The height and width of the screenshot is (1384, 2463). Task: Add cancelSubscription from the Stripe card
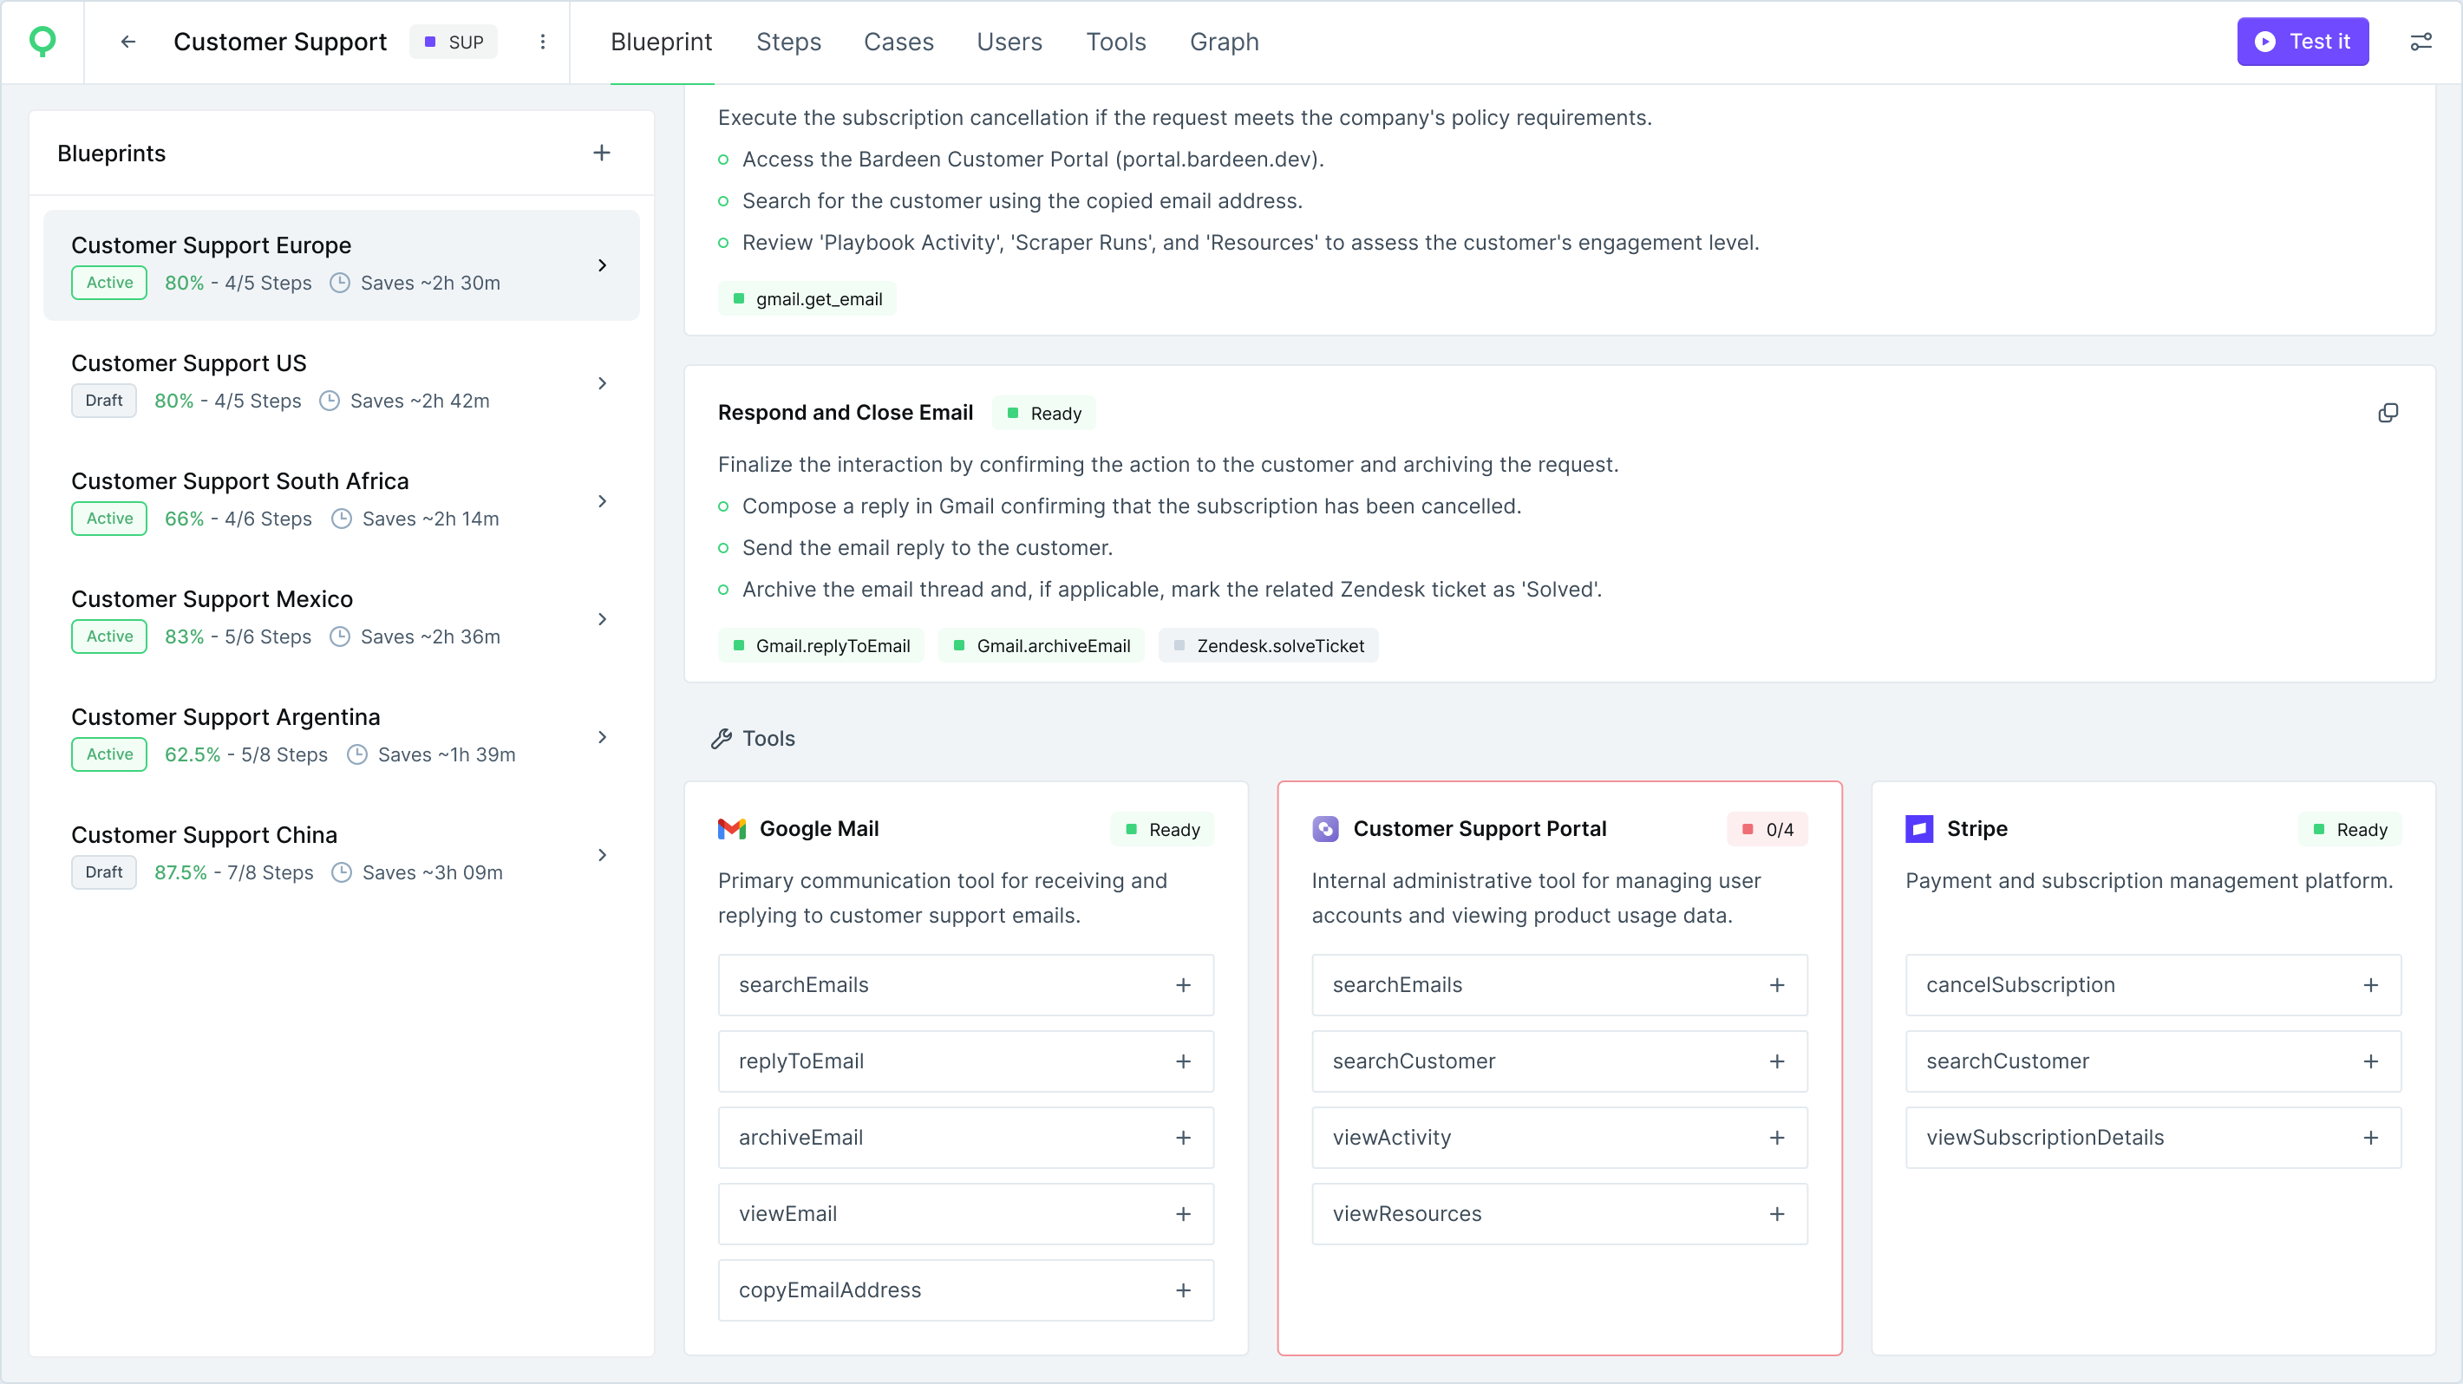(x=2370, y=985)
